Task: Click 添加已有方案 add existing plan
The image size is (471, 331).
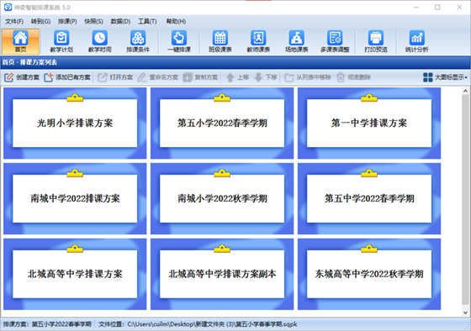Action: point(67,77)
